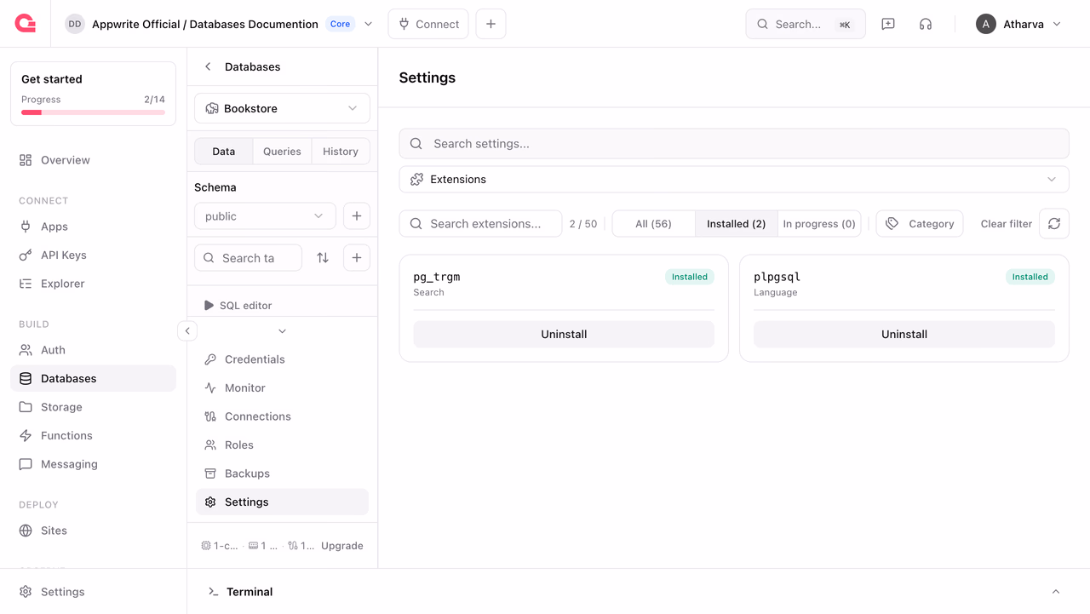Collapse the side panel arrow handle
The width and height of the screenshot is (1090, 614).
click(187, 330)
